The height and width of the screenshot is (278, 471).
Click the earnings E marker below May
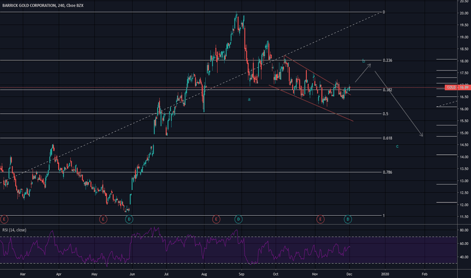(103, 219)
